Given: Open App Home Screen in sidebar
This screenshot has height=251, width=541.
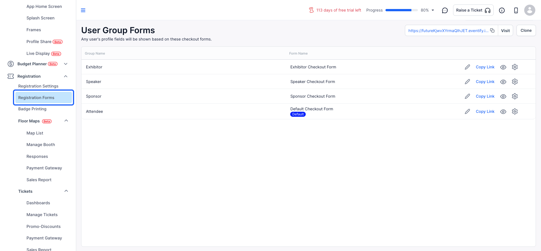Looking at the screenshot, I should (x=44, y=6).
